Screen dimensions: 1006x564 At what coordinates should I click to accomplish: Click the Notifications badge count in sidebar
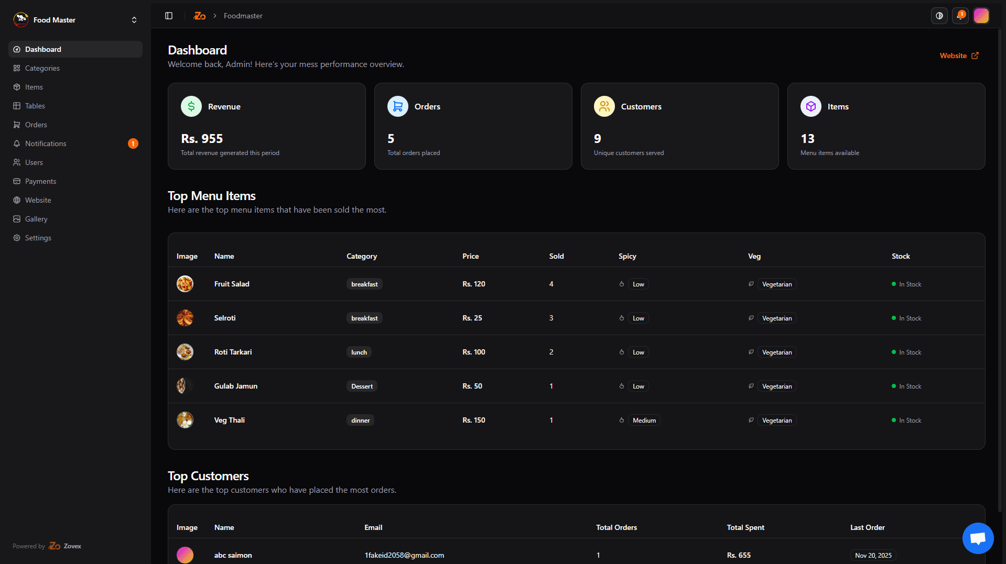click(133, 143)
